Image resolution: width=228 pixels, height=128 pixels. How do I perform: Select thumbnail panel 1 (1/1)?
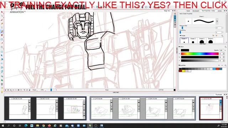click(x=211, y=108)
